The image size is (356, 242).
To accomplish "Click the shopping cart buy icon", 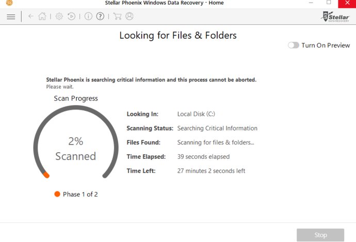I will click(x=117, y=17).
